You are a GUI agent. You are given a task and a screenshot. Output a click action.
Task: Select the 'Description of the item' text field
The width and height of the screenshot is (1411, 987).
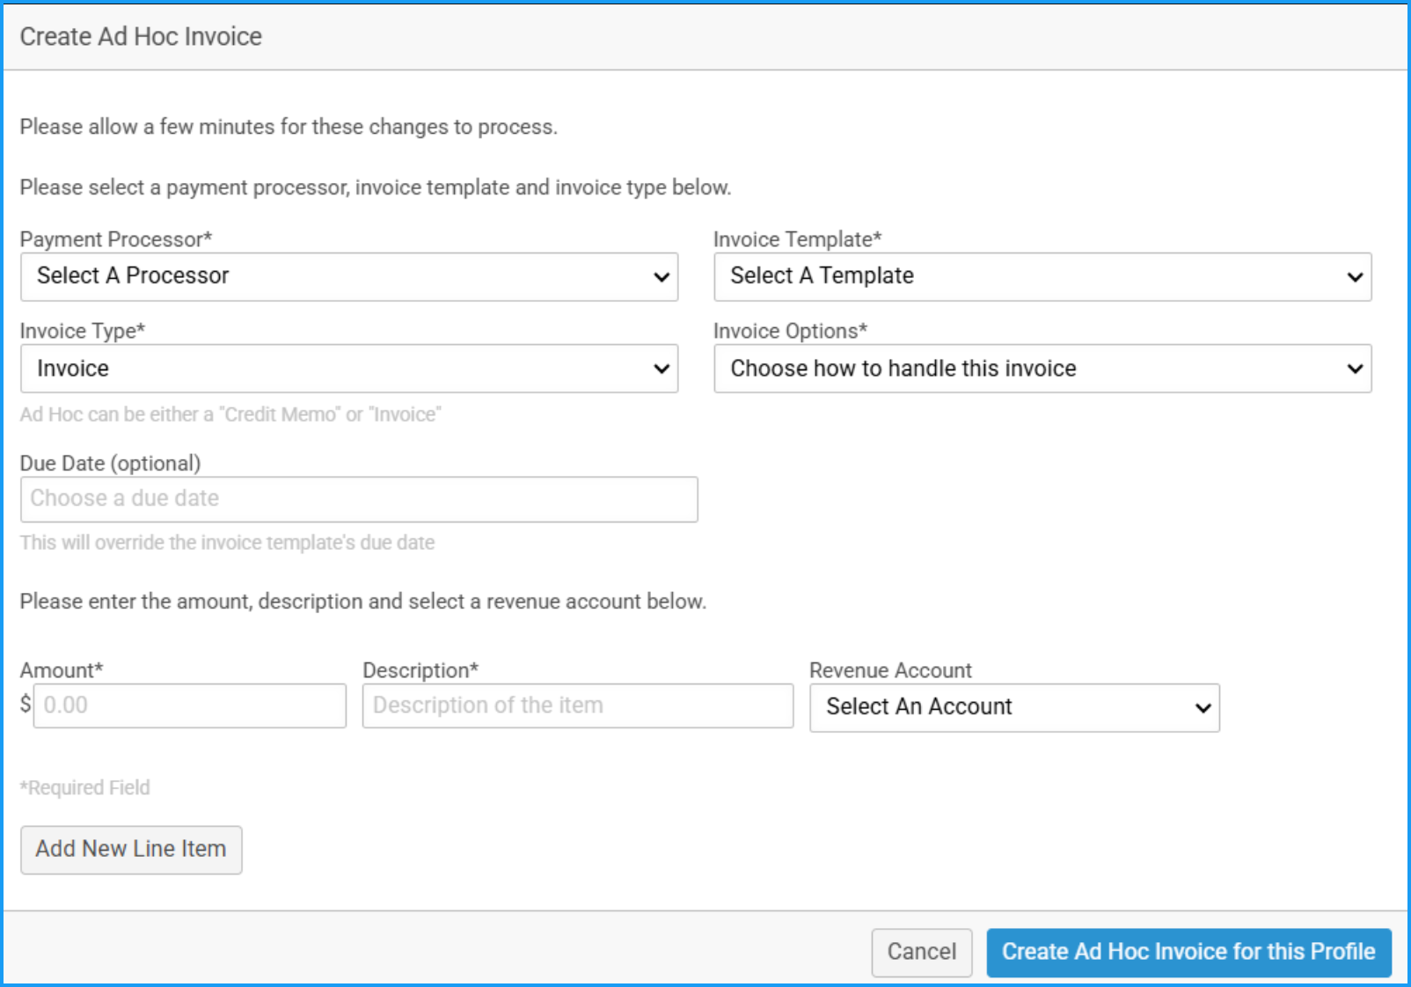pyautogui.click(x=577, y=706)
